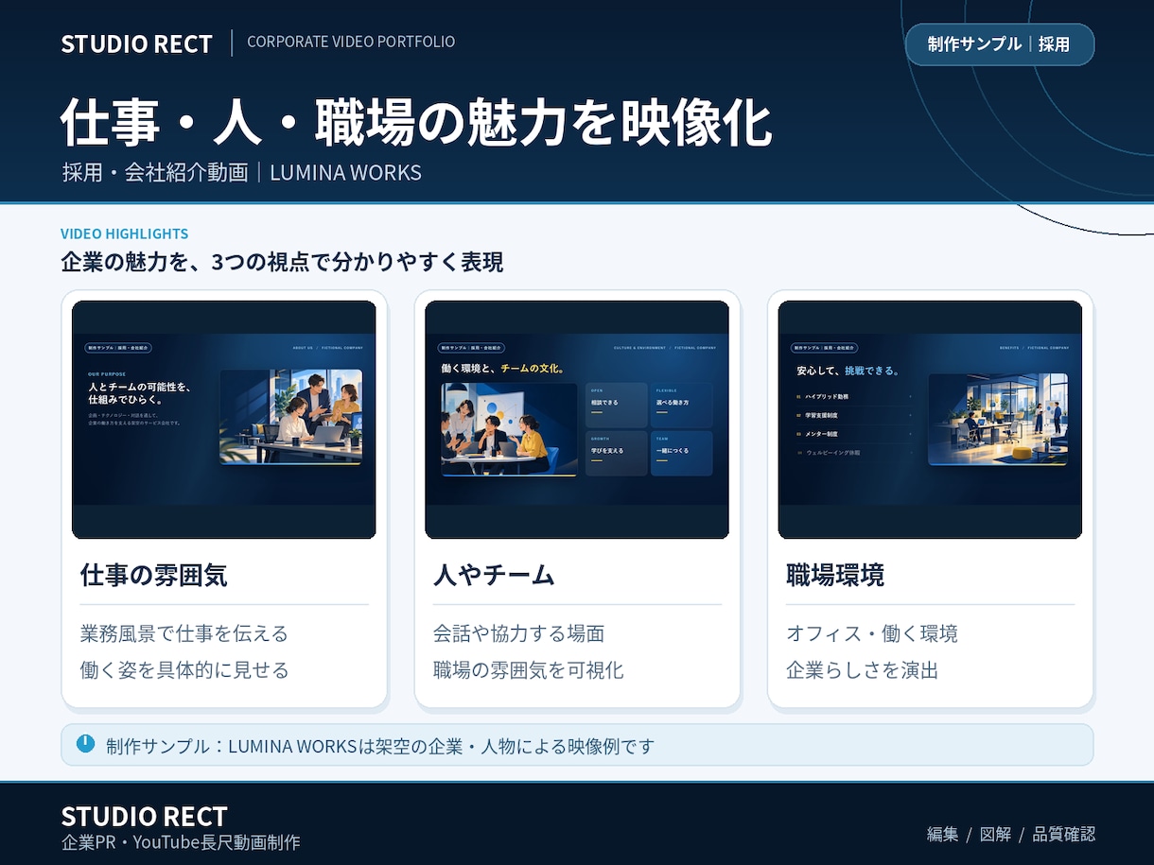Click the line オフィス・働く環境
The width and height of the screenshot is (1154, 865).
[872, 633]
